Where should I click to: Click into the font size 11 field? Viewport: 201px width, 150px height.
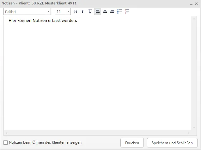click(x=60, y=11)
